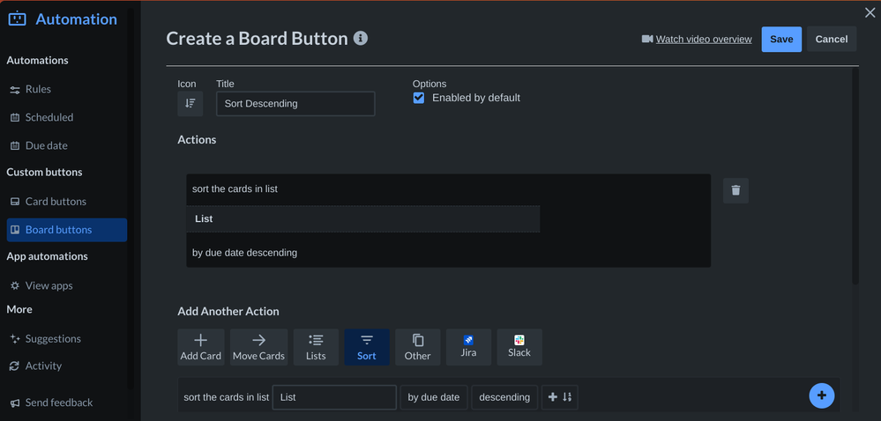Click the plus sort-options icon after descending
881x421 pixels.
pos(560,397)
